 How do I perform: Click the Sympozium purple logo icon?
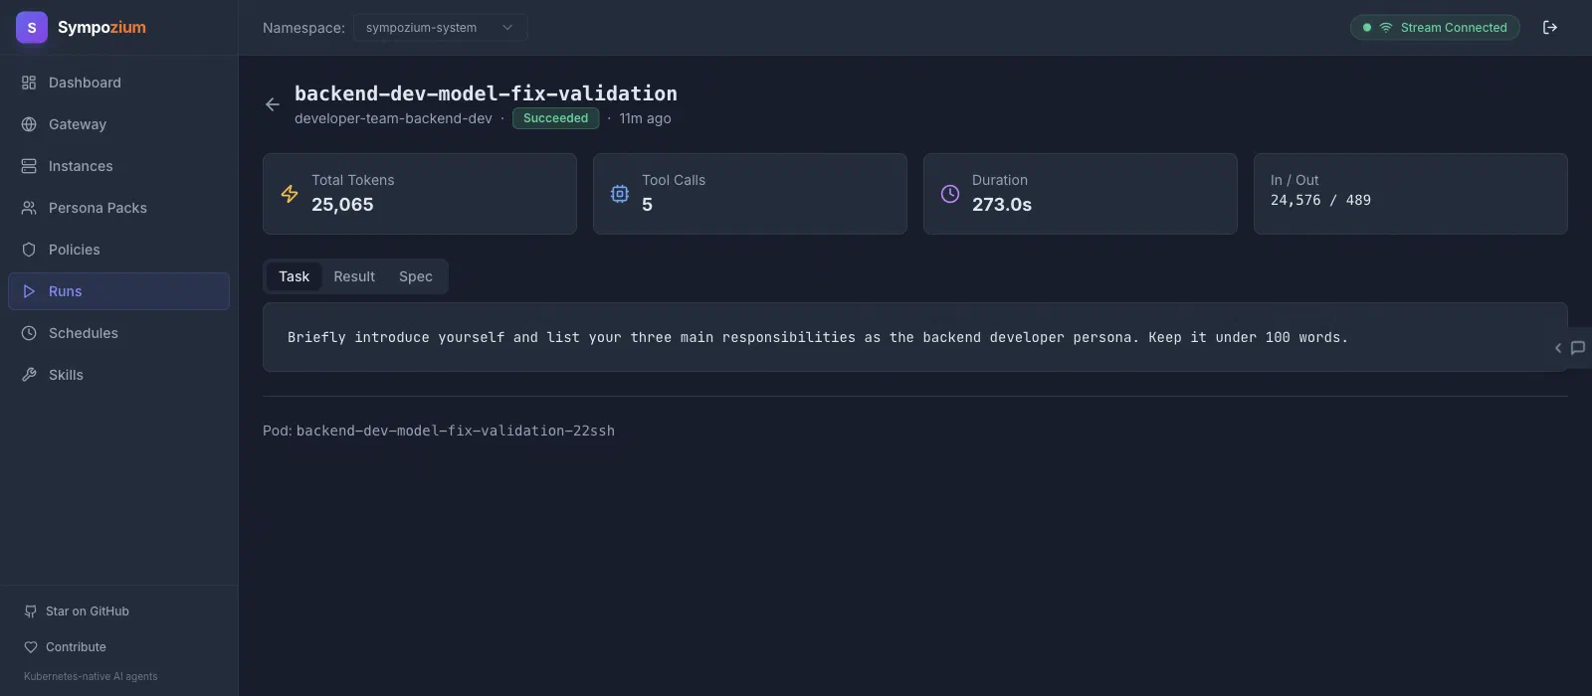pyautogui.click(x=32, y=28)
